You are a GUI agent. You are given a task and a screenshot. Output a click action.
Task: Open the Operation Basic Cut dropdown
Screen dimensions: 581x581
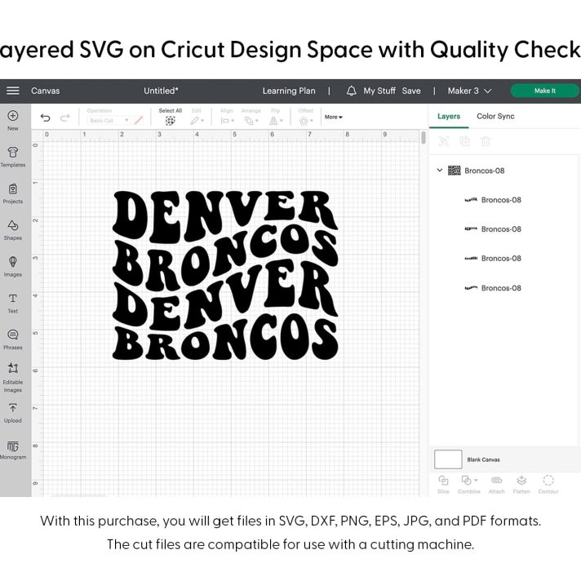109,121
